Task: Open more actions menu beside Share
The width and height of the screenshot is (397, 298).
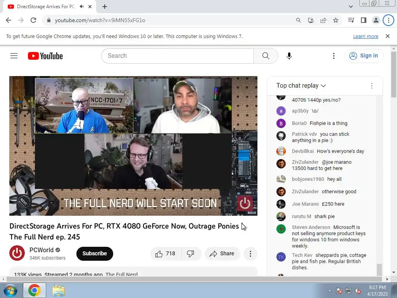Action: tap(250, 254)
